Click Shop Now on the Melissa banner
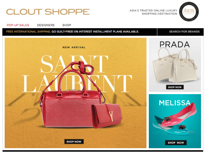Image resolution: width=206 pixels, height=154 pixels. coord(176,143)
